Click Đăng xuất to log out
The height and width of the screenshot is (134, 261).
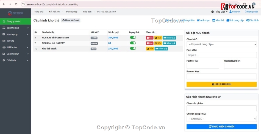tap(251, 12)
